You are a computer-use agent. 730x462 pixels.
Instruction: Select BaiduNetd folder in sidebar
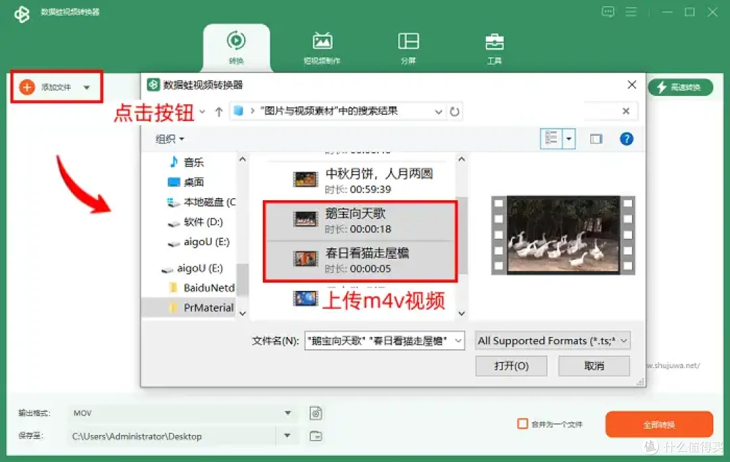201,287
